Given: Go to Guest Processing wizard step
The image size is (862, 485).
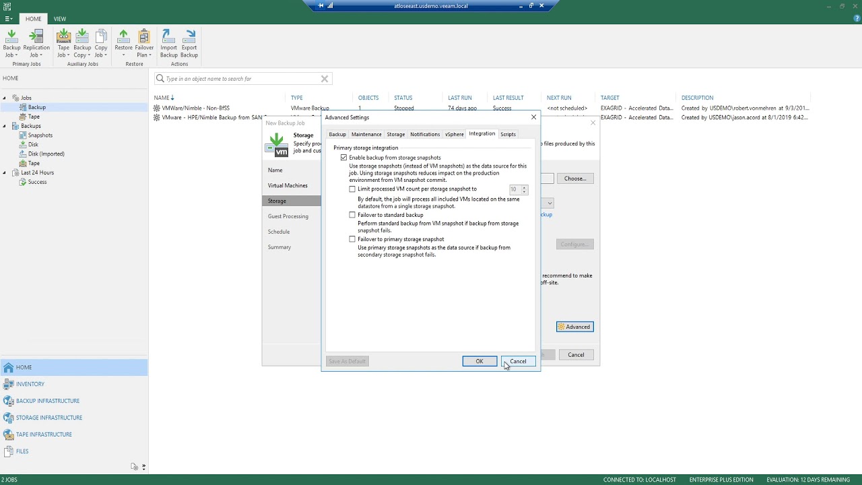Looking at the screenshot, I should (288, 216).
